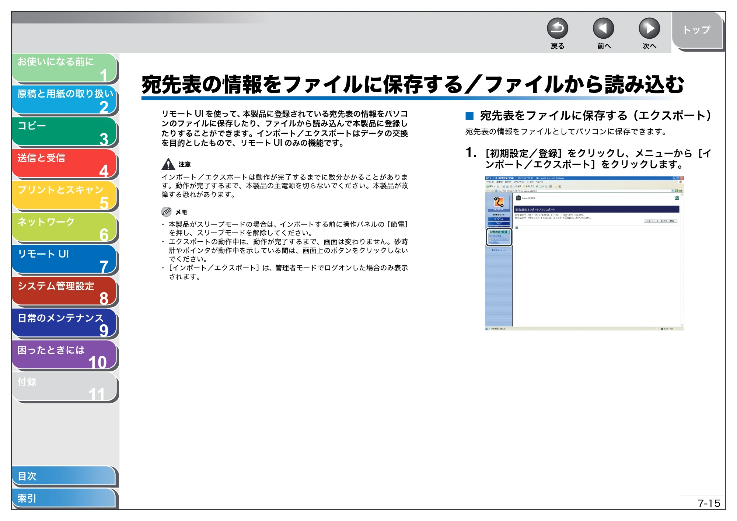
Task: Click the 戻る (back) round icon
Action: coord(557,29)
